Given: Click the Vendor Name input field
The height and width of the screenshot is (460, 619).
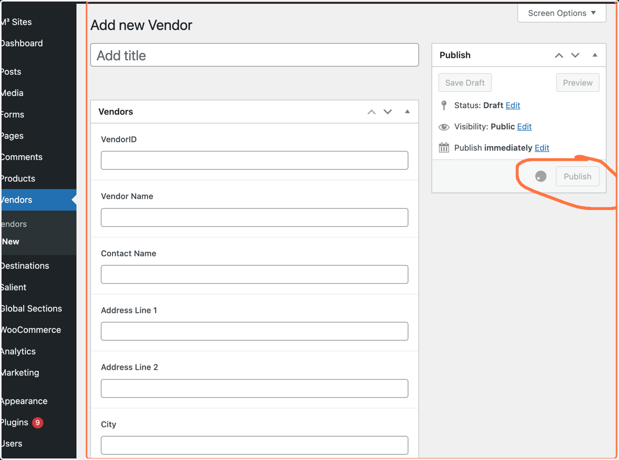Looking at the screenshot, I should pos(254,218).
